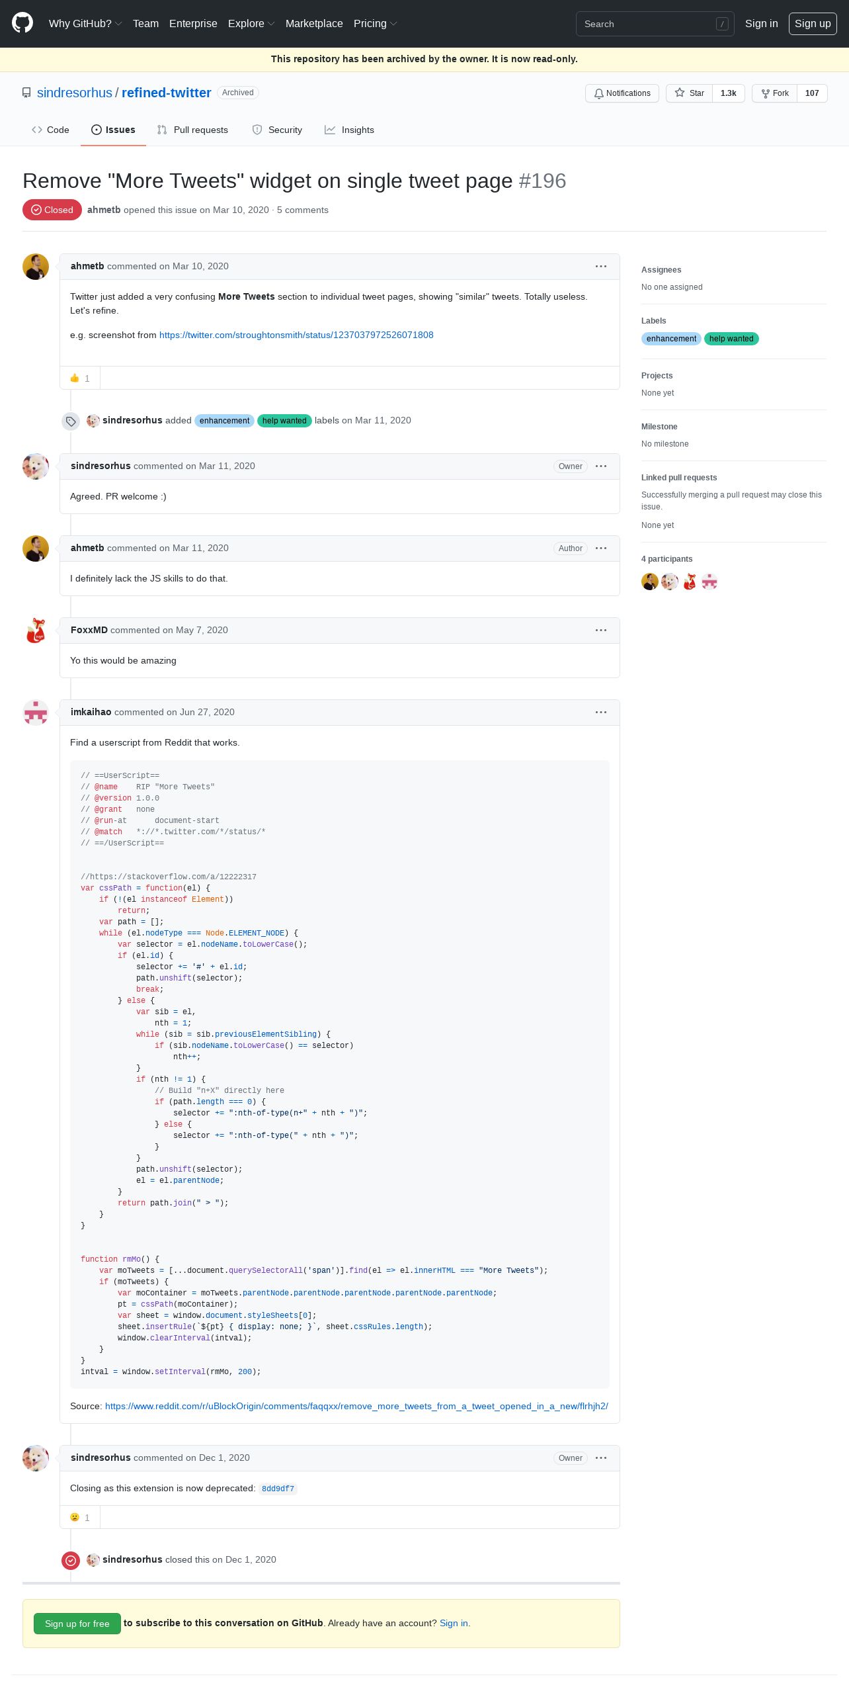Viewport: 849px width, 1699px height.
Task: Click the Star icon button
Action: [689, 93]
